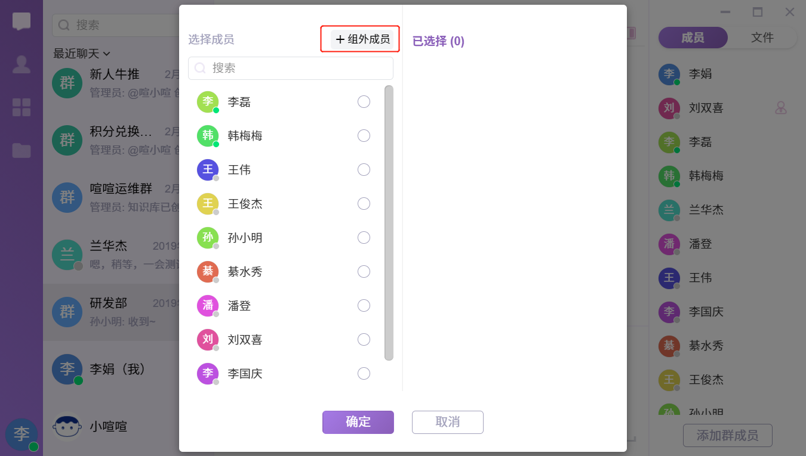This screenshot has height=456, width=806.
Task: Click the 组外成员 button
Action: coord(362,39)
